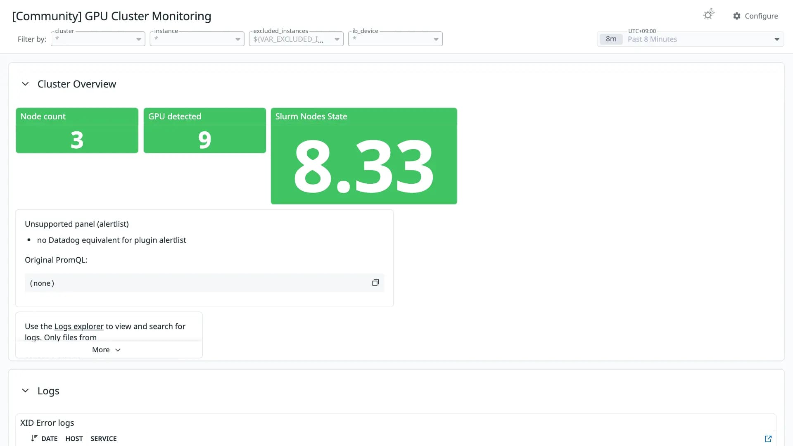Screen dimensions: 793x446
Task: Click the SERVICE column header
Action: click(103, 439)
